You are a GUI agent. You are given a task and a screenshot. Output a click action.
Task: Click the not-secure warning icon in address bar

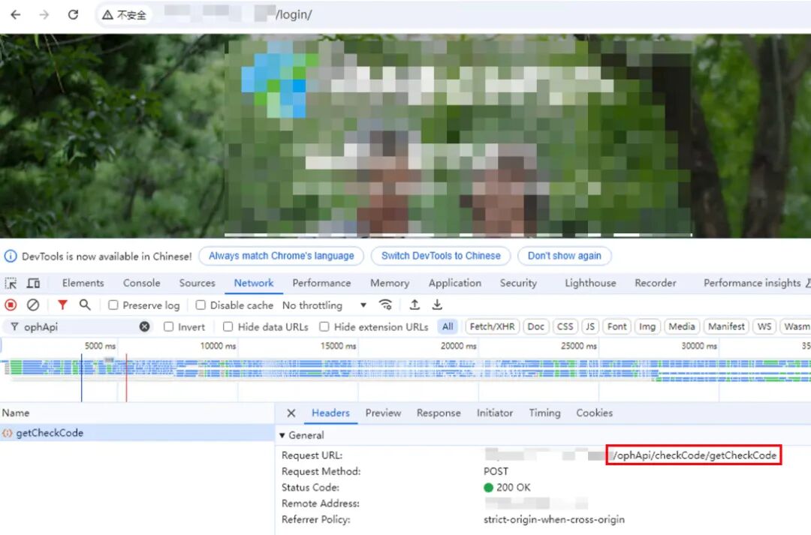107,15
